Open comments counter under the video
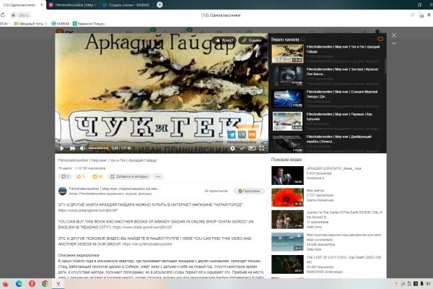The width and height of the screenshot is (433, 289). pyautogui.click(x=65, y=176)
